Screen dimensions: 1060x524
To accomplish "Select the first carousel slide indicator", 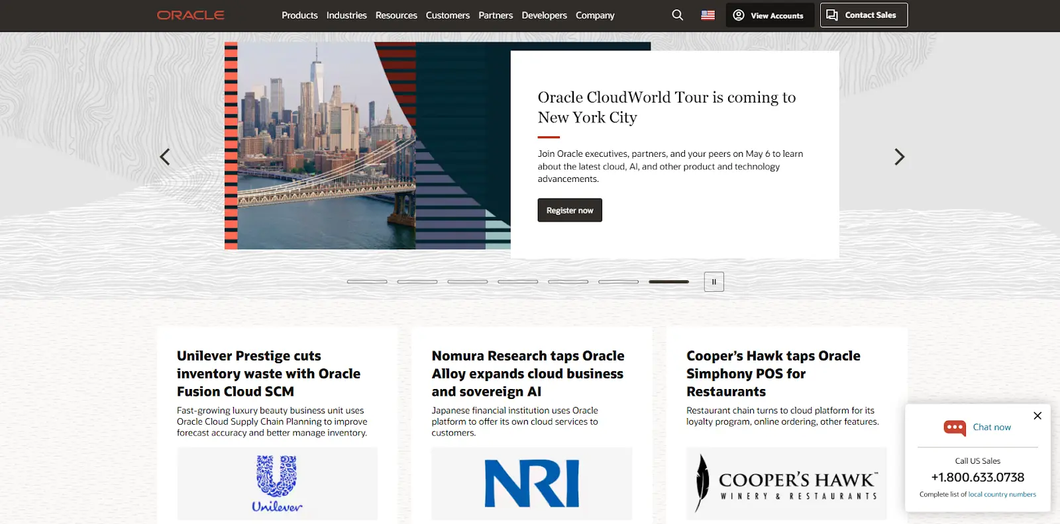I will tap(367, 282).
